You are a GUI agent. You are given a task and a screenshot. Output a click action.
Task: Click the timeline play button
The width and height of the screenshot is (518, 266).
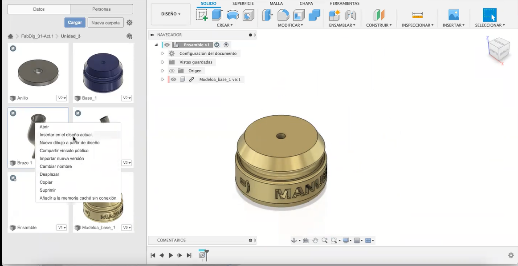point(171,255)
